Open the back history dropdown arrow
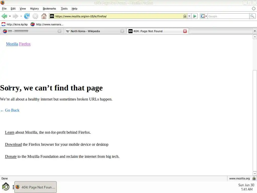Screen dimensions: 257x193 (10, 16)
